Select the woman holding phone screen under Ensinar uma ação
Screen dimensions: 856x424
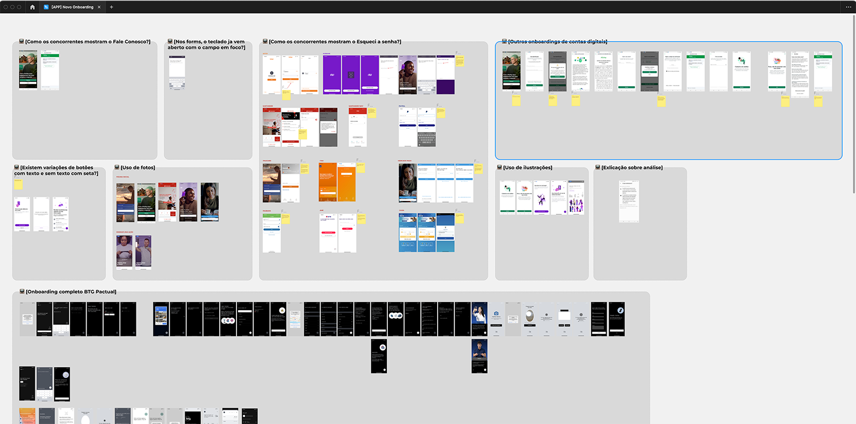125,252
